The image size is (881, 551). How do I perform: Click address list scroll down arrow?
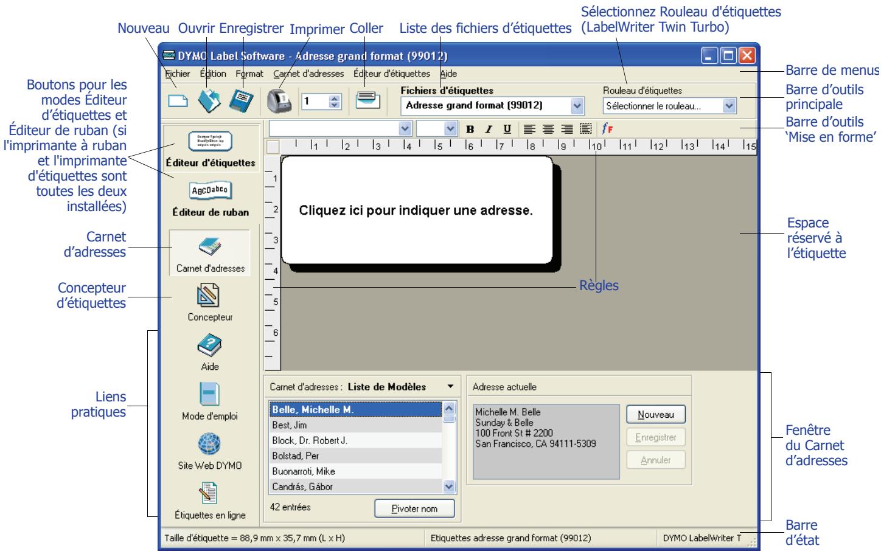coord(450,486)
